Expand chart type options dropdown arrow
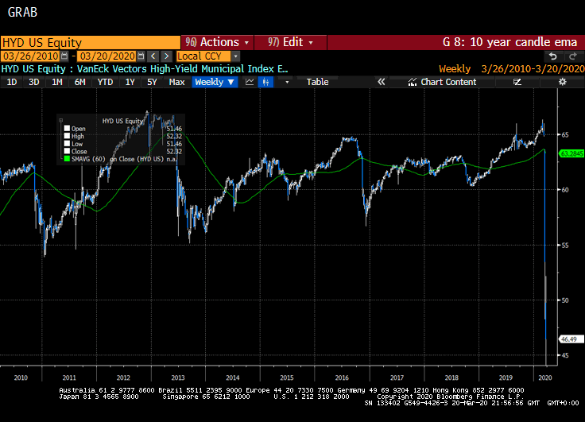Viewport: 585px width, 422px height. [x=287, y=82]
